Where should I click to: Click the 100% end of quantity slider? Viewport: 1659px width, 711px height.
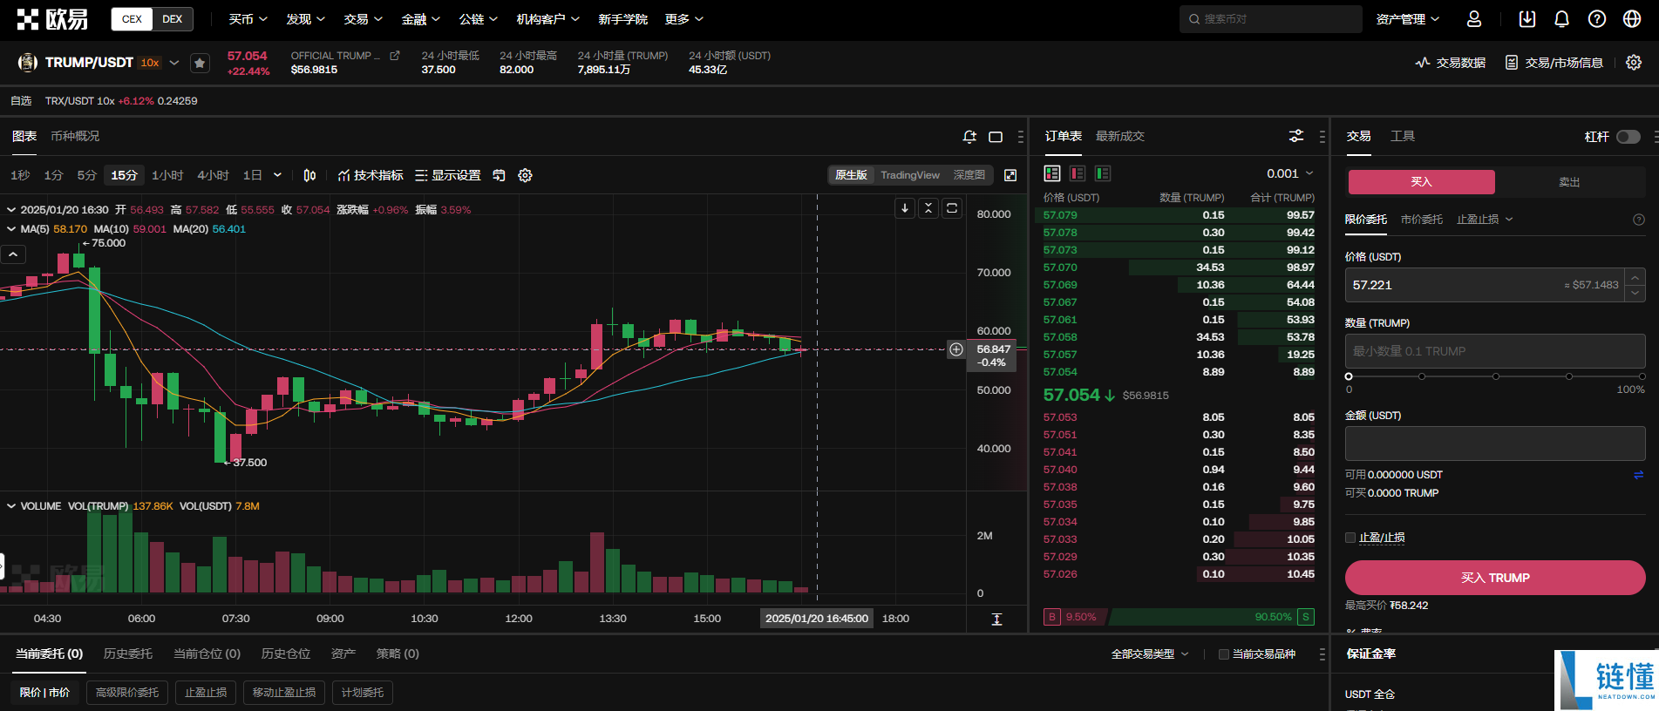1642,376
